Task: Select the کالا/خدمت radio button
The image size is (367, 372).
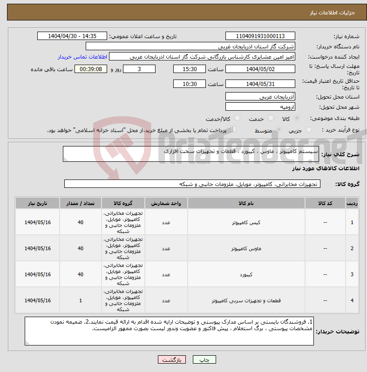Action: coord(237,118)
